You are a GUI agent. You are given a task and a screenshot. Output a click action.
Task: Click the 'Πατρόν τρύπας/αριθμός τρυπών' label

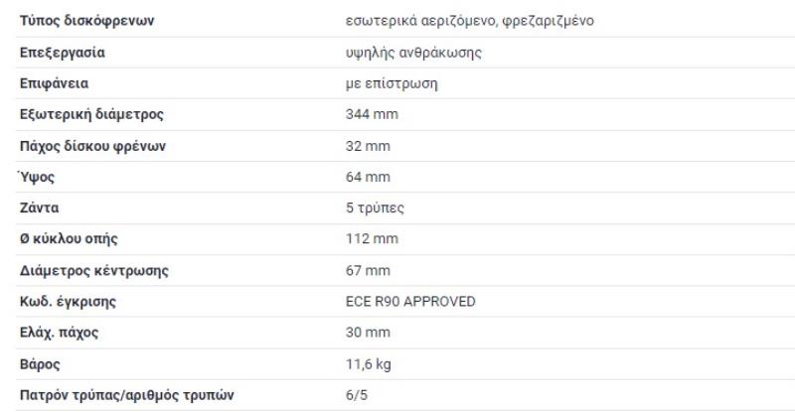[126, 396]
